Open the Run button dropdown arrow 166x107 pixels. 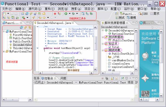[x=70, y=13]
